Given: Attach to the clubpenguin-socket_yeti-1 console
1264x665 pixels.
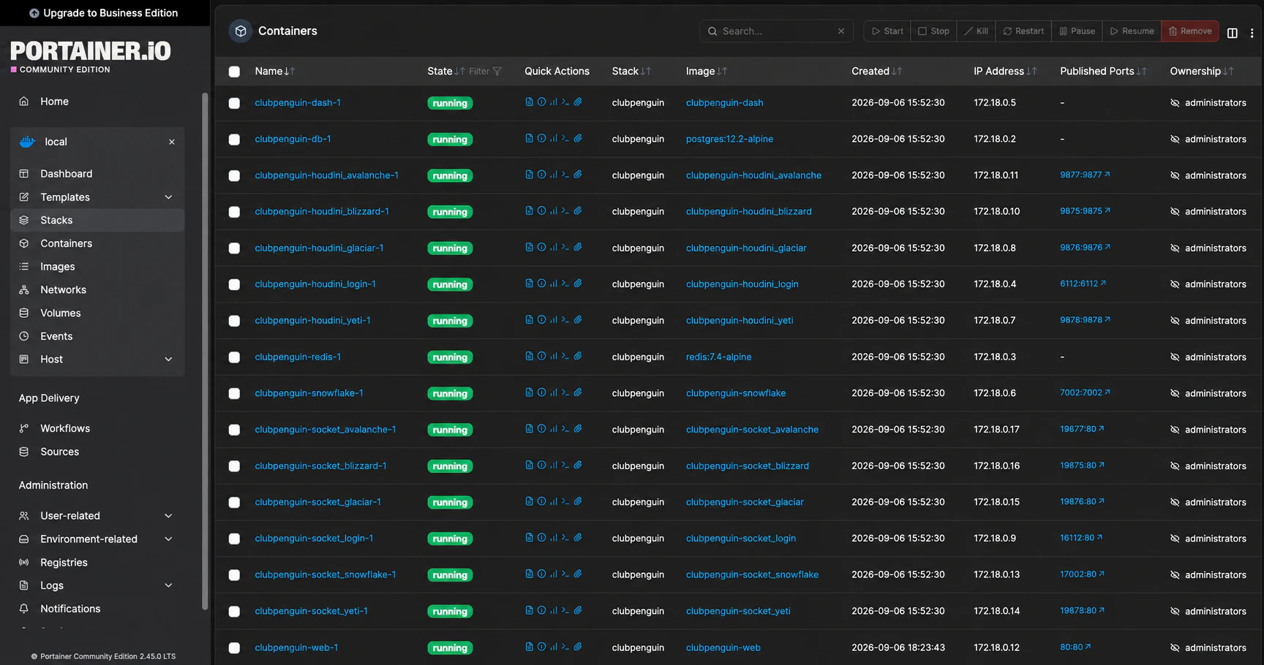Looking at the screenshot, I should click(578, 611).
